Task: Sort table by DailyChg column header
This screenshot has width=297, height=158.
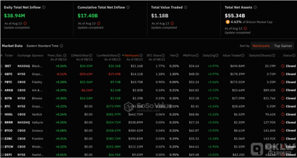Action: [209, 56]
